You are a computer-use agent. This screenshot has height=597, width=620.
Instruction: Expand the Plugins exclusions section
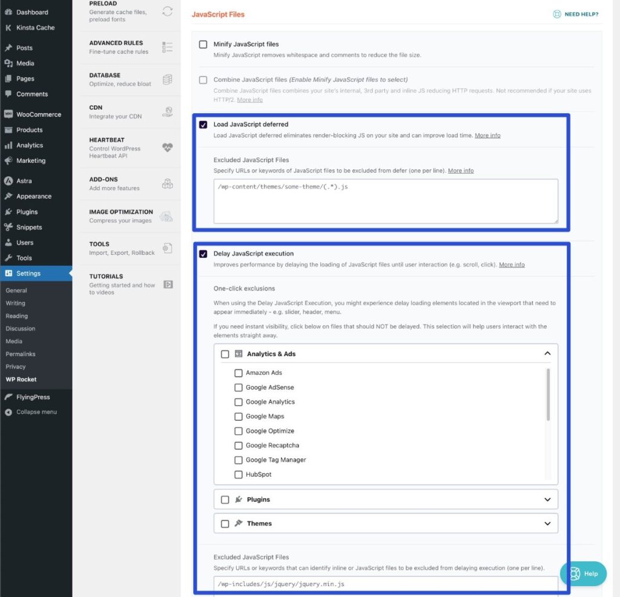(x=547, y=499)
